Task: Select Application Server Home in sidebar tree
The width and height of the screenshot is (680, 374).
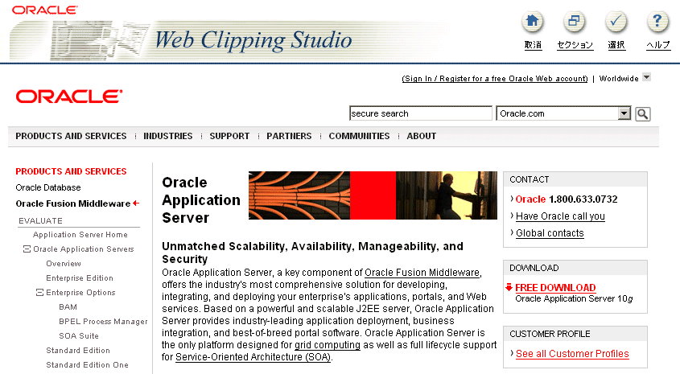Action: coord(80,235)
